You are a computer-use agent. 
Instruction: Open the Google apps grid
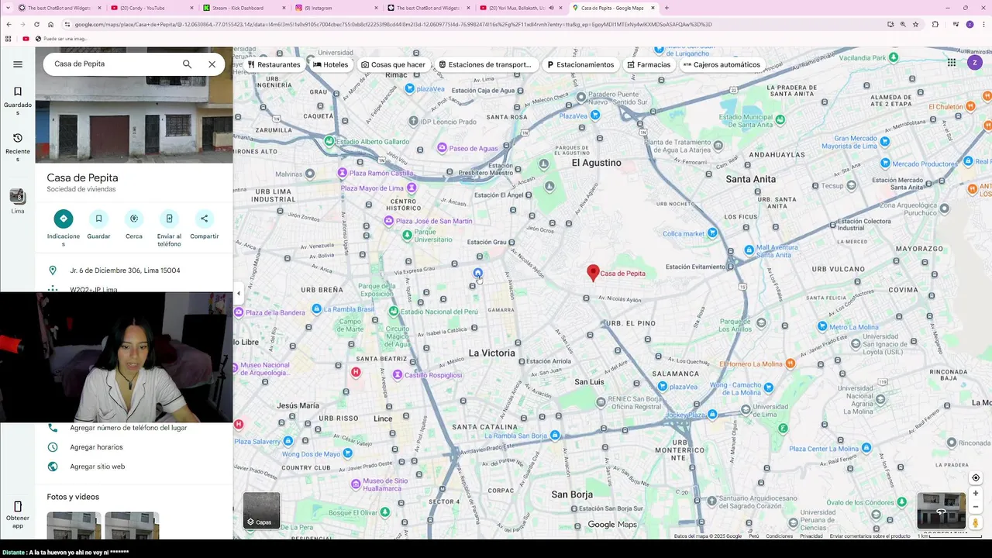point(952,63)
